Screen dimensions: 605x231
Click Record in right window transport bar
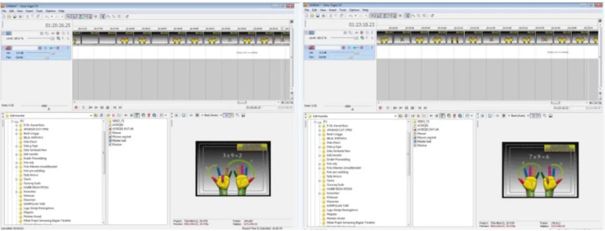pyautogui.click(x=381, y=107)
